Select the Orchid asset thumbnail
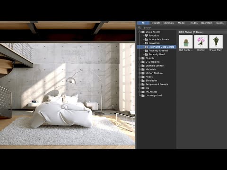 [201, 42]
